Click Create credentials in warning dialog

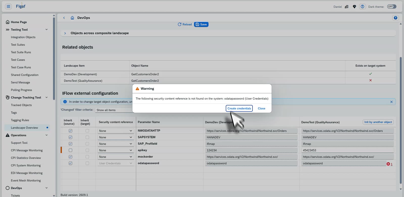(x=239, y=108)
